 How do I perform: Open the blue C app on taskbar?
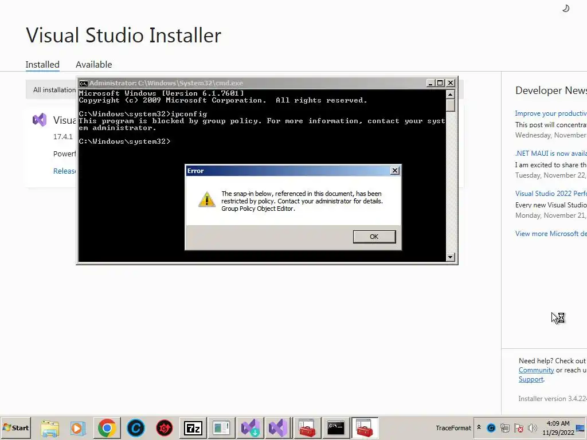(135, 427)
